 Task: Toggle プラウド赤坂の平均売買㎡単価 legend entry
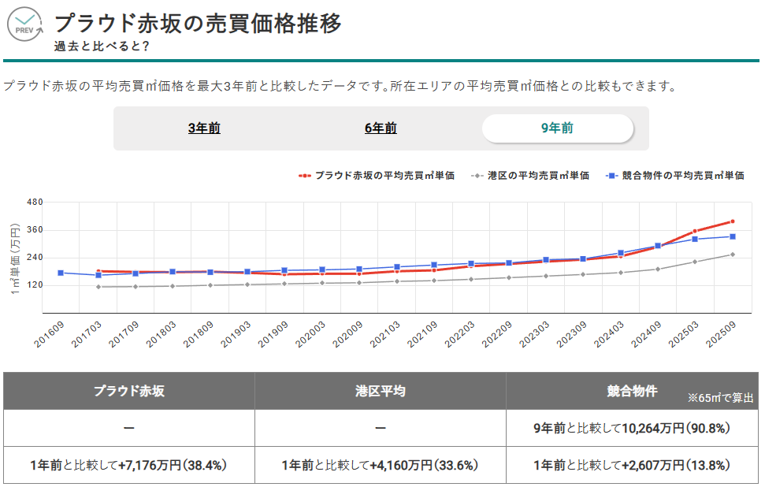pos(384,176)
